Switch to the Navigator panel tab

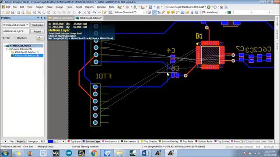[33, 141]
